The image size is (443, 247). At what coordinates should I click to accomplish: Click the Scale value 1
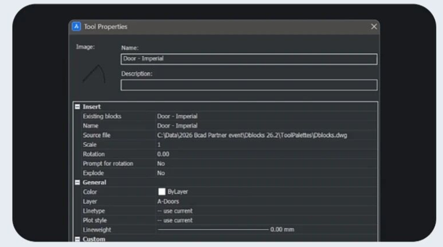click(159, 145)
